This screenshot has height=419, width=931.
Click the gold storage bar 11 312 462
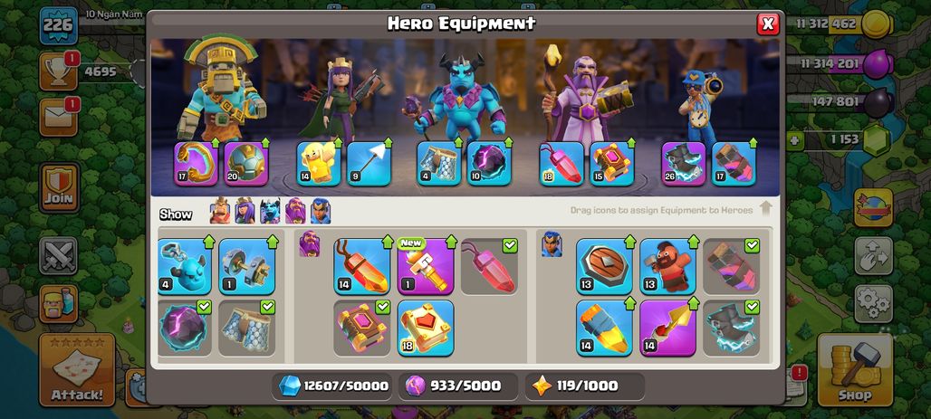840,24
